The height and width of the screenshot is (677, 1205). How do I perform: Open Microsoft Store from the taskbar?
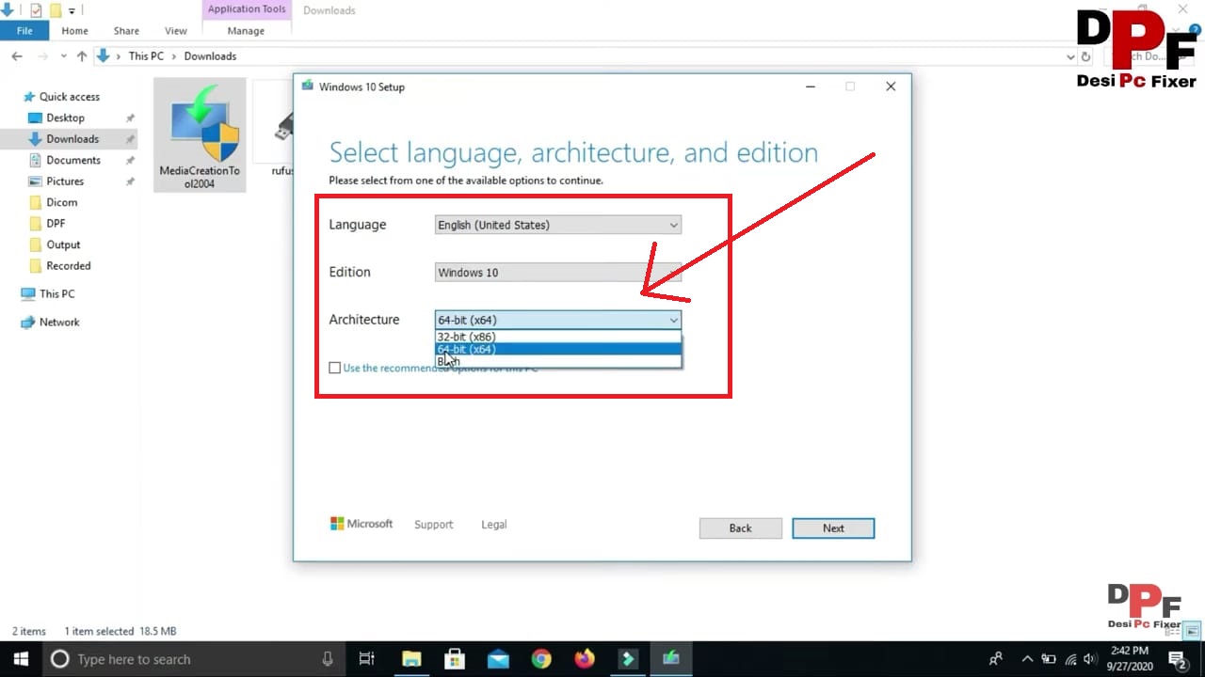coord(455,659)
